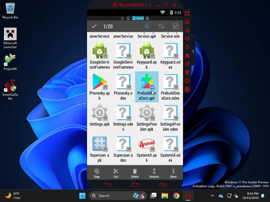Viewport: 270px width, 202px height.
Task: Select the Local tab
Action: coord(138,18)
